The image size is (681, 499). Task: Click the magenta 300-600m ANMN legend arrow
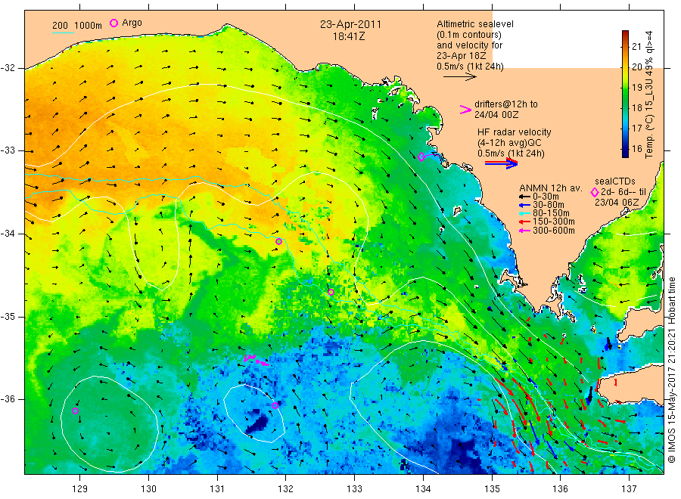click(524, 231)
